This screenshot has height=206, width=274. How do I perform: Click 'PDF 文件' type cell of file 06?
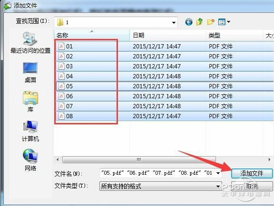tap(221, 96)
